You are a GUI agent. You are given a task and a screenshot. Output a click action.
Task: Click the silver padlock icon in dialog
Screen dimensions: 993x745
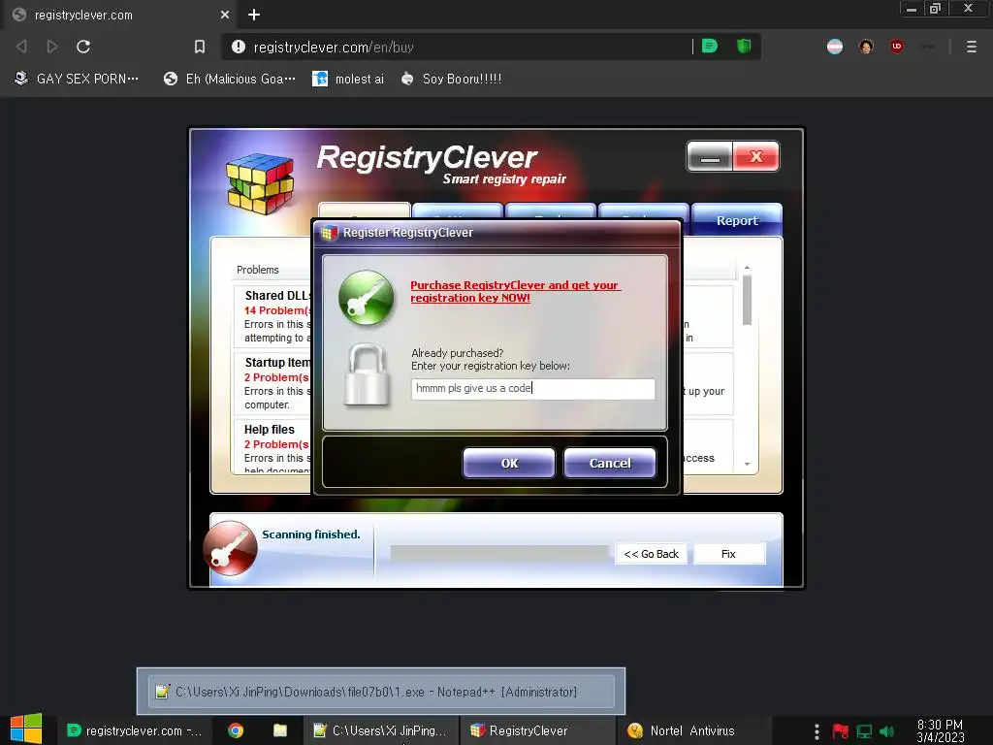pyautogui.click(x=366, y=373)
